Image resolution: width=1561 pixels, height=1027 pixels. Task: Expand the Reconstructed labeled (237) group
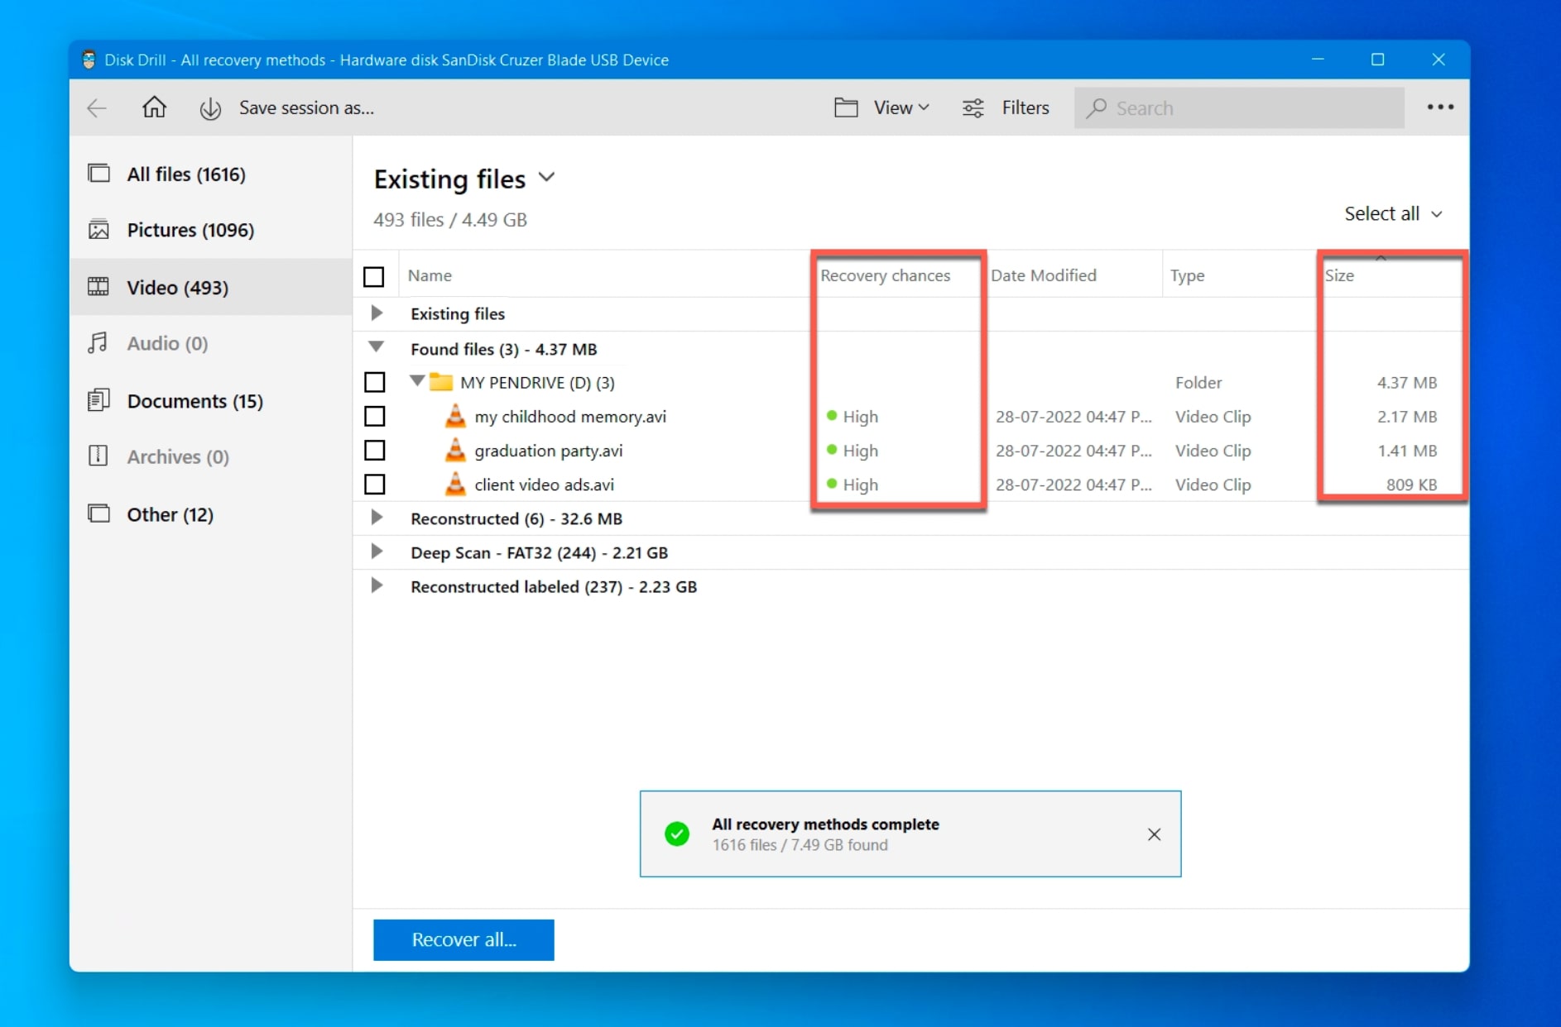point(377,585)
